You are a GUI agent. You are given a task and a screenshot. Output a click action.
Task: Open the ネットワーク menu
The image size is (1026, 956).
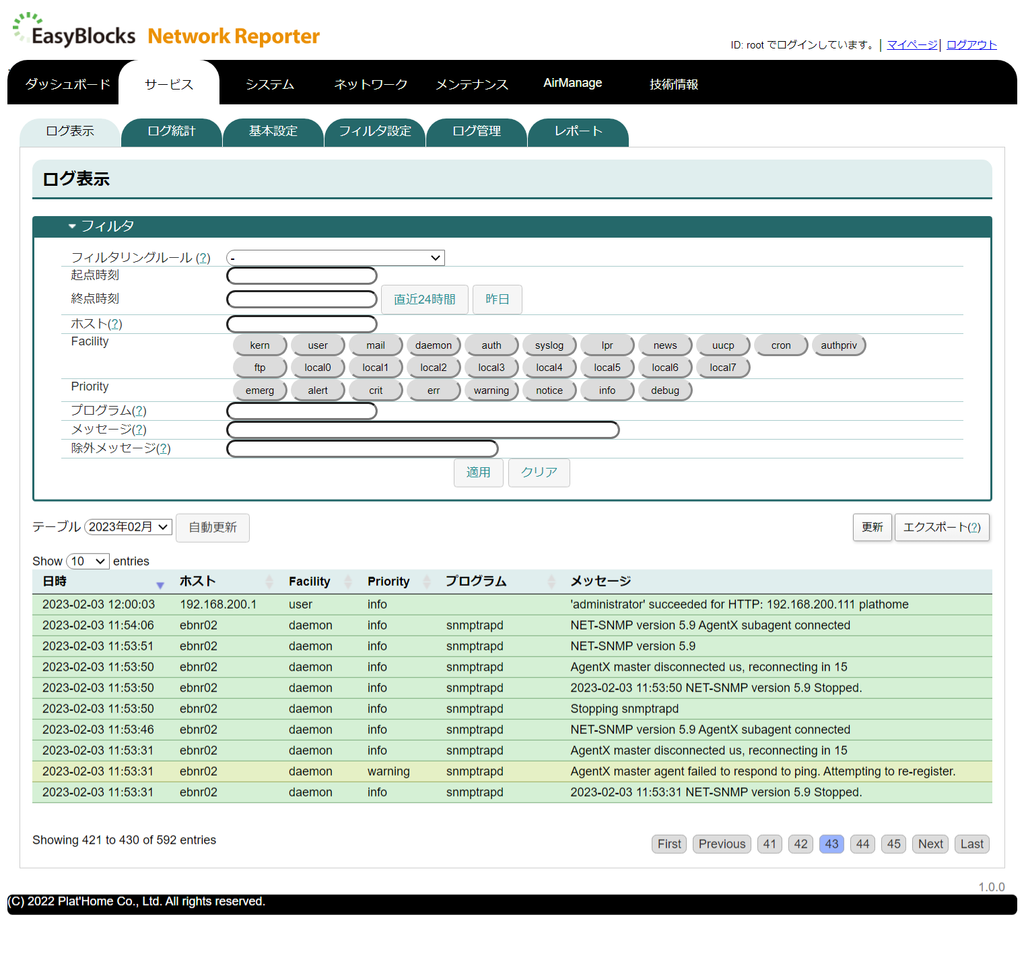371,84
